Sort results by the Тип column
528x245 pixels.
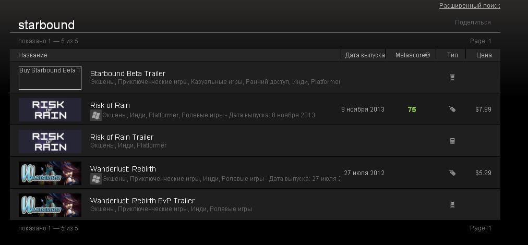(452, 55)
